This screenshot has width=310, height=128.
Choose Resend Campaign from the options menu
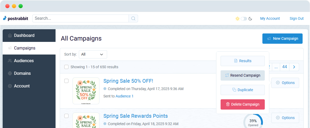click(x=243, y=75)
